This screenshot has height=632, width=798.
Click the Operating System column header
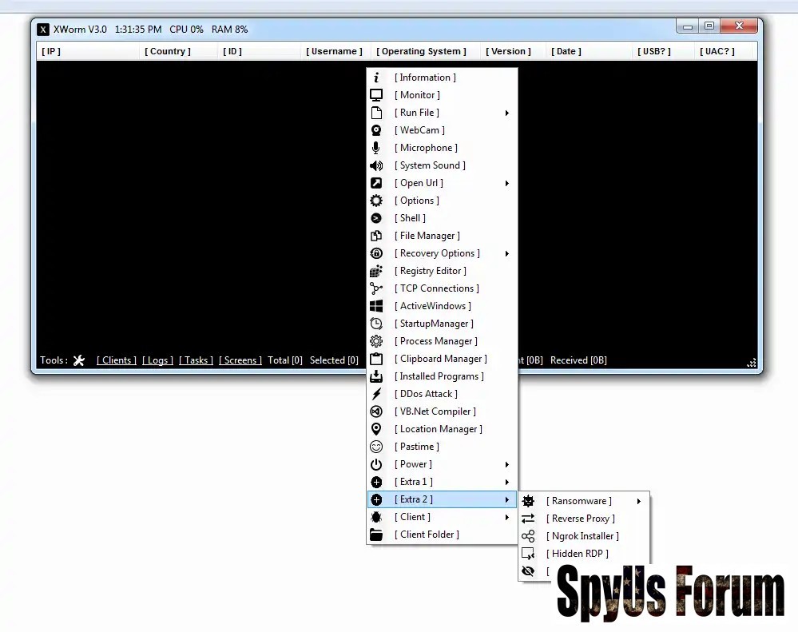pos(422,51)
